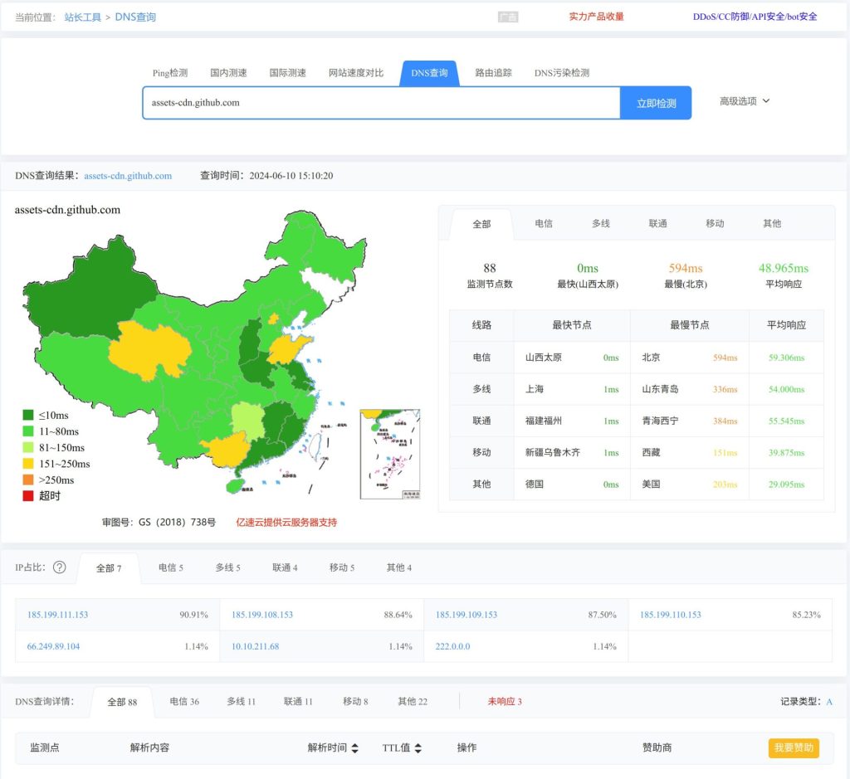Viewport: 850px width, 779px height.
Task: Click the 81~150ms light green swatch
Action: coord(28,447)
